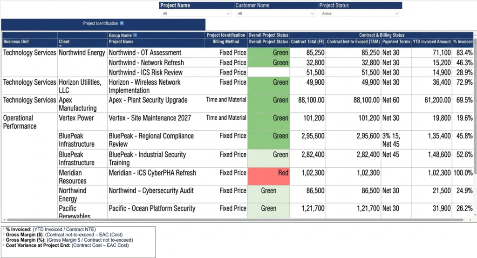Select 'Apex - Plant Security Upgrade' project
The height and width of the screenshot is (258, 477).
point(148,100)
